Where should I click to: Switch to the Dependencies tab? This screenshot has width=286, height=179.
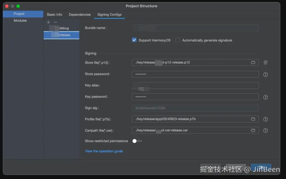(x=80, y=15)
